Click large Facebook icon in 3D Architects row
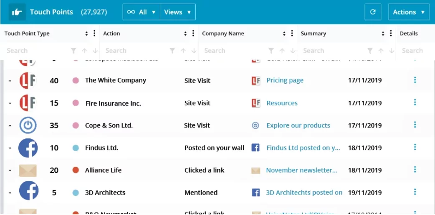This screenshot has width=435, height=215. [28, 190]
